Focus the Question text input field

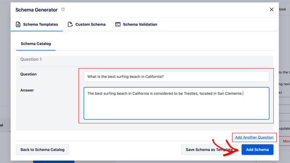(x=176, y=77)
